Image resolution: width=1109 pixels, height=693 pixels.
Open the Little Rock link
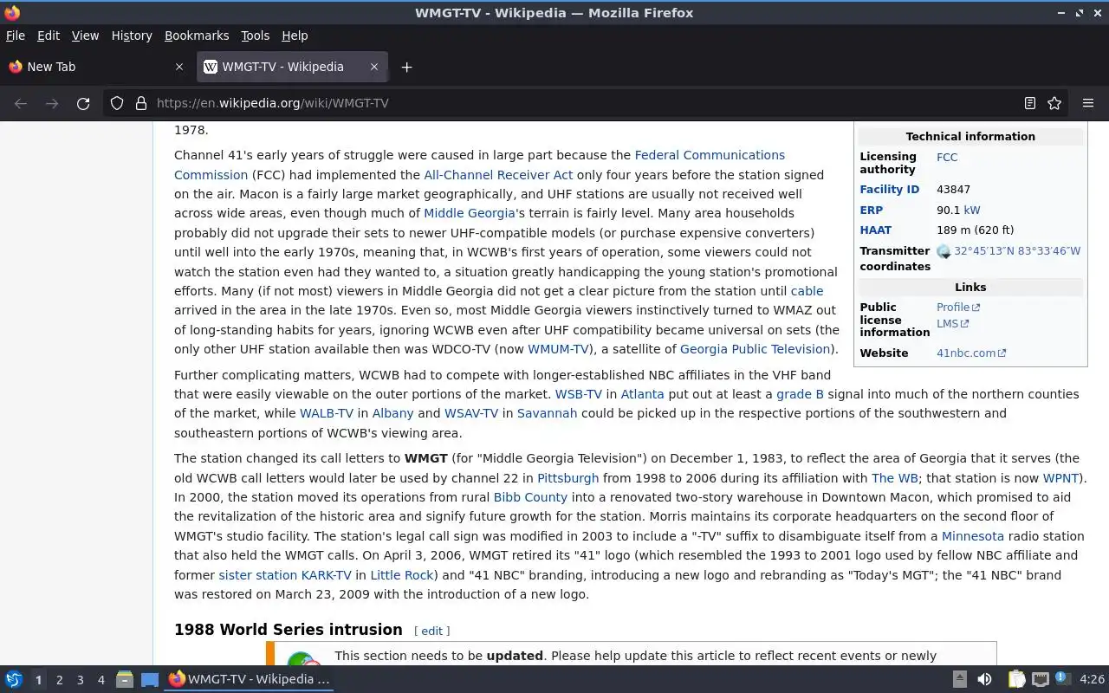click(401, 575)
